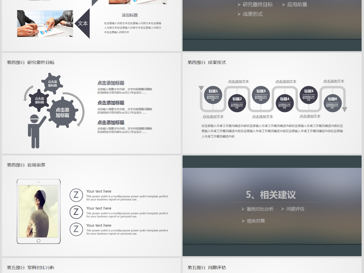
Task: Click the down arrowhead ending the timeline path
Action: coord(344,109)
